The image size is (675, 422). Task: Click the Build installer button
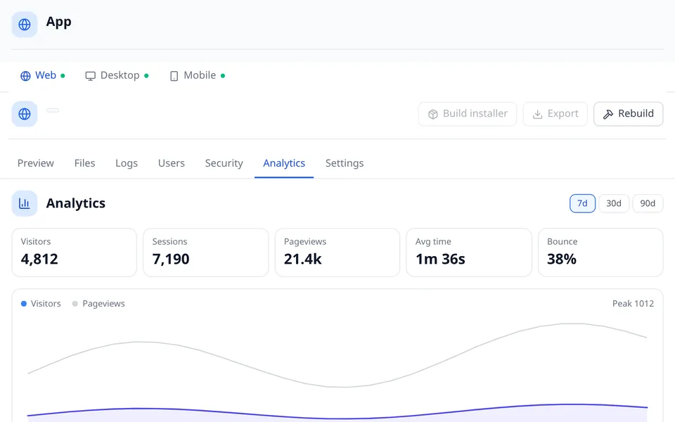coord(468,114)
